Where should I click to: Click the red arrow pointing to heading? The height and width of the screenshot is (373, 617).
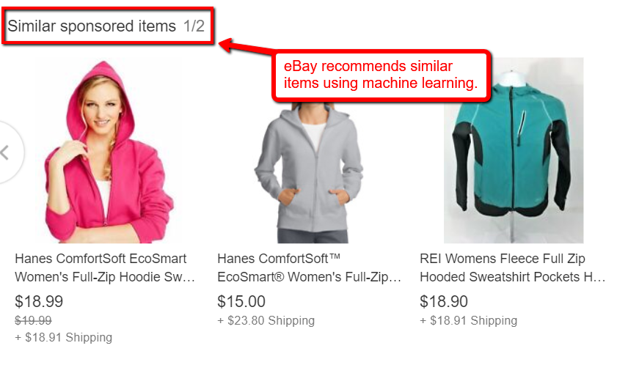[246, 47]
